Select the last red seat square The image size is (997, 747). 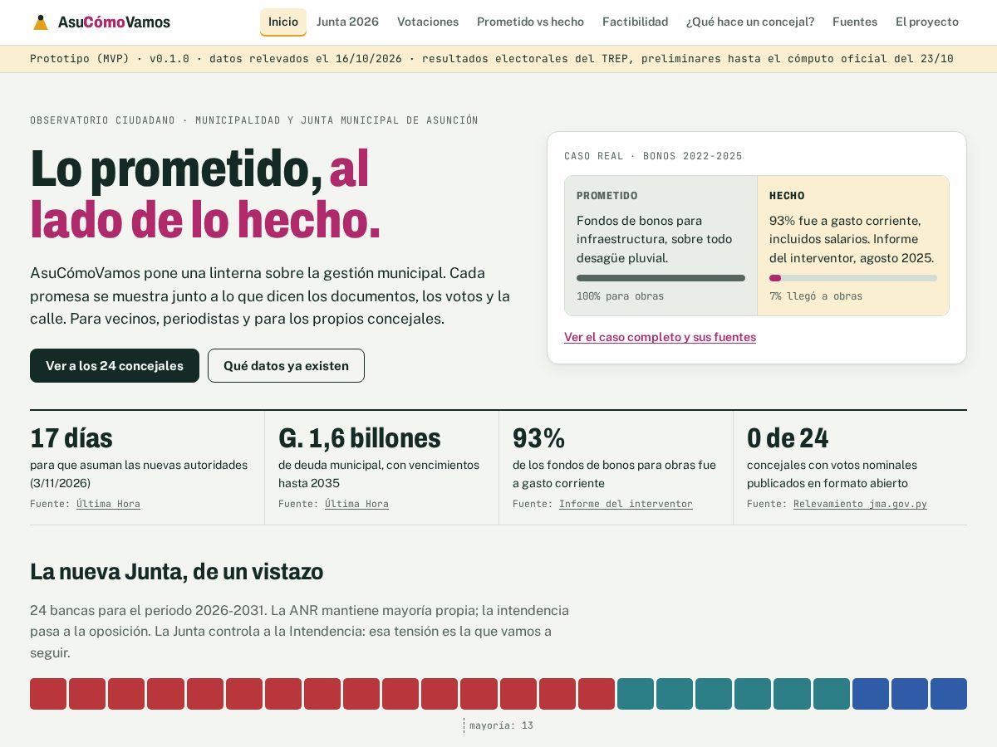point(597,694)
